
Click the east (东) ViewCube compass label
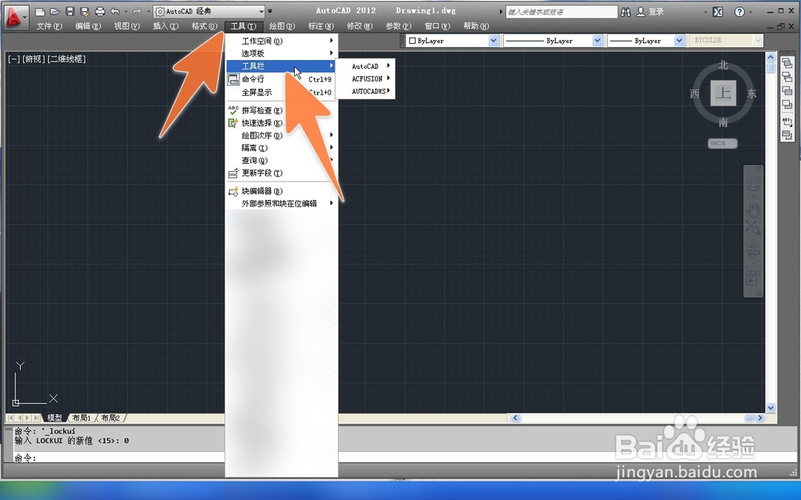click(751, 94)
